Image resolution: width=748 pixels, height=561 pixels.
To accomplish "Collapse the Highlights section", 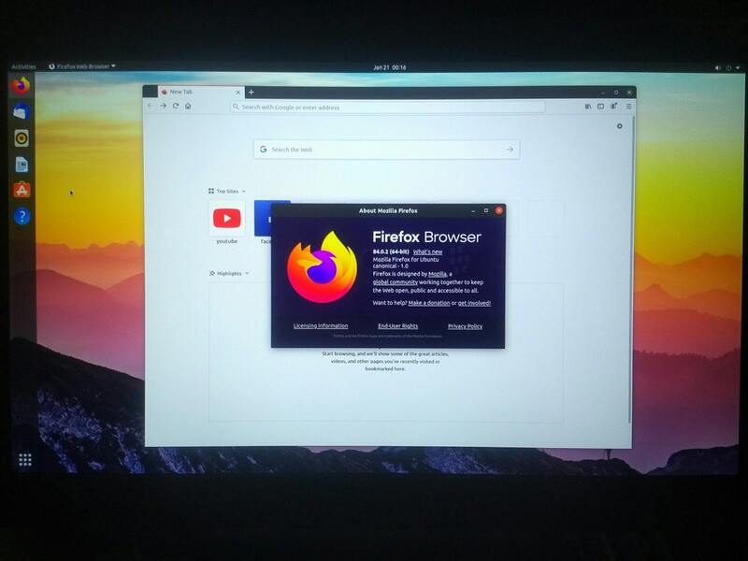I will [x=229, y=273].
